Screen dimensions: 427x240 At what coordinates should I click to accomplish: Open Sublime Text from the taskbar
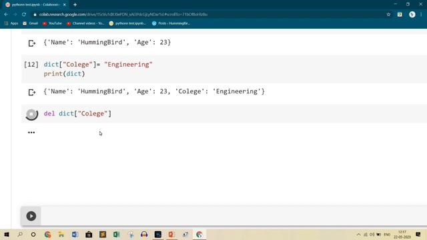(x=103, y=234)
